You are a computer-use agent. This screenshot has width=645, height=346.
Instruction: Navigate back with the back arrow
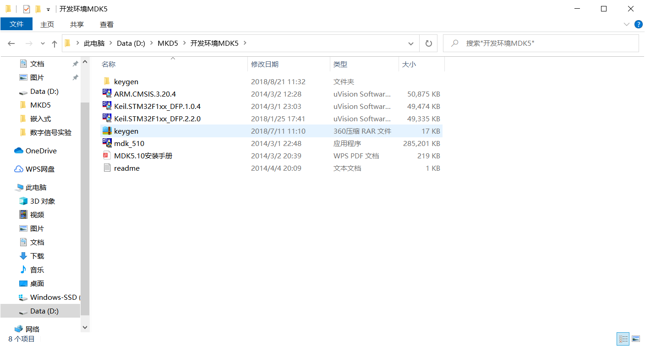pos(11,43)
